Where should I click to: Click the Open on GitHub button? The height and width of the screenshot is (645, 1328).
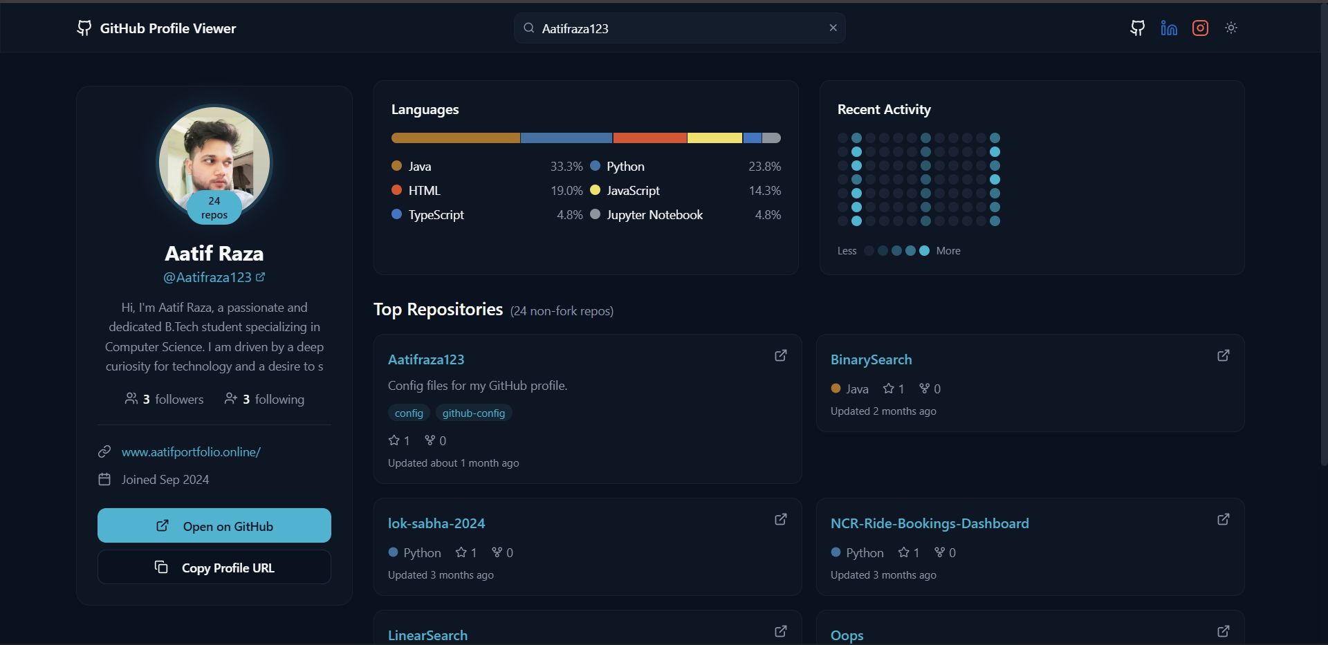pos(214,525)
